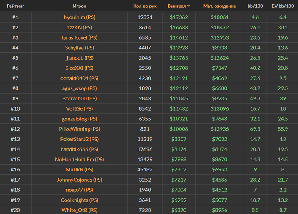Select MuUkR (PS) player name

(80, 170)
